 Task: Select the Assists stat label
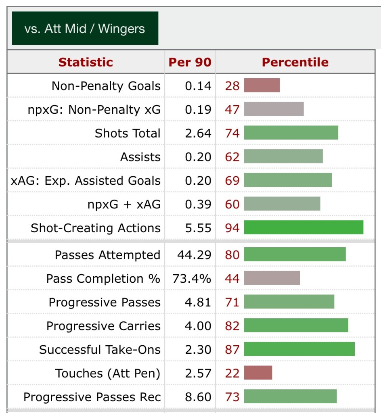click(x=140, y=157)
